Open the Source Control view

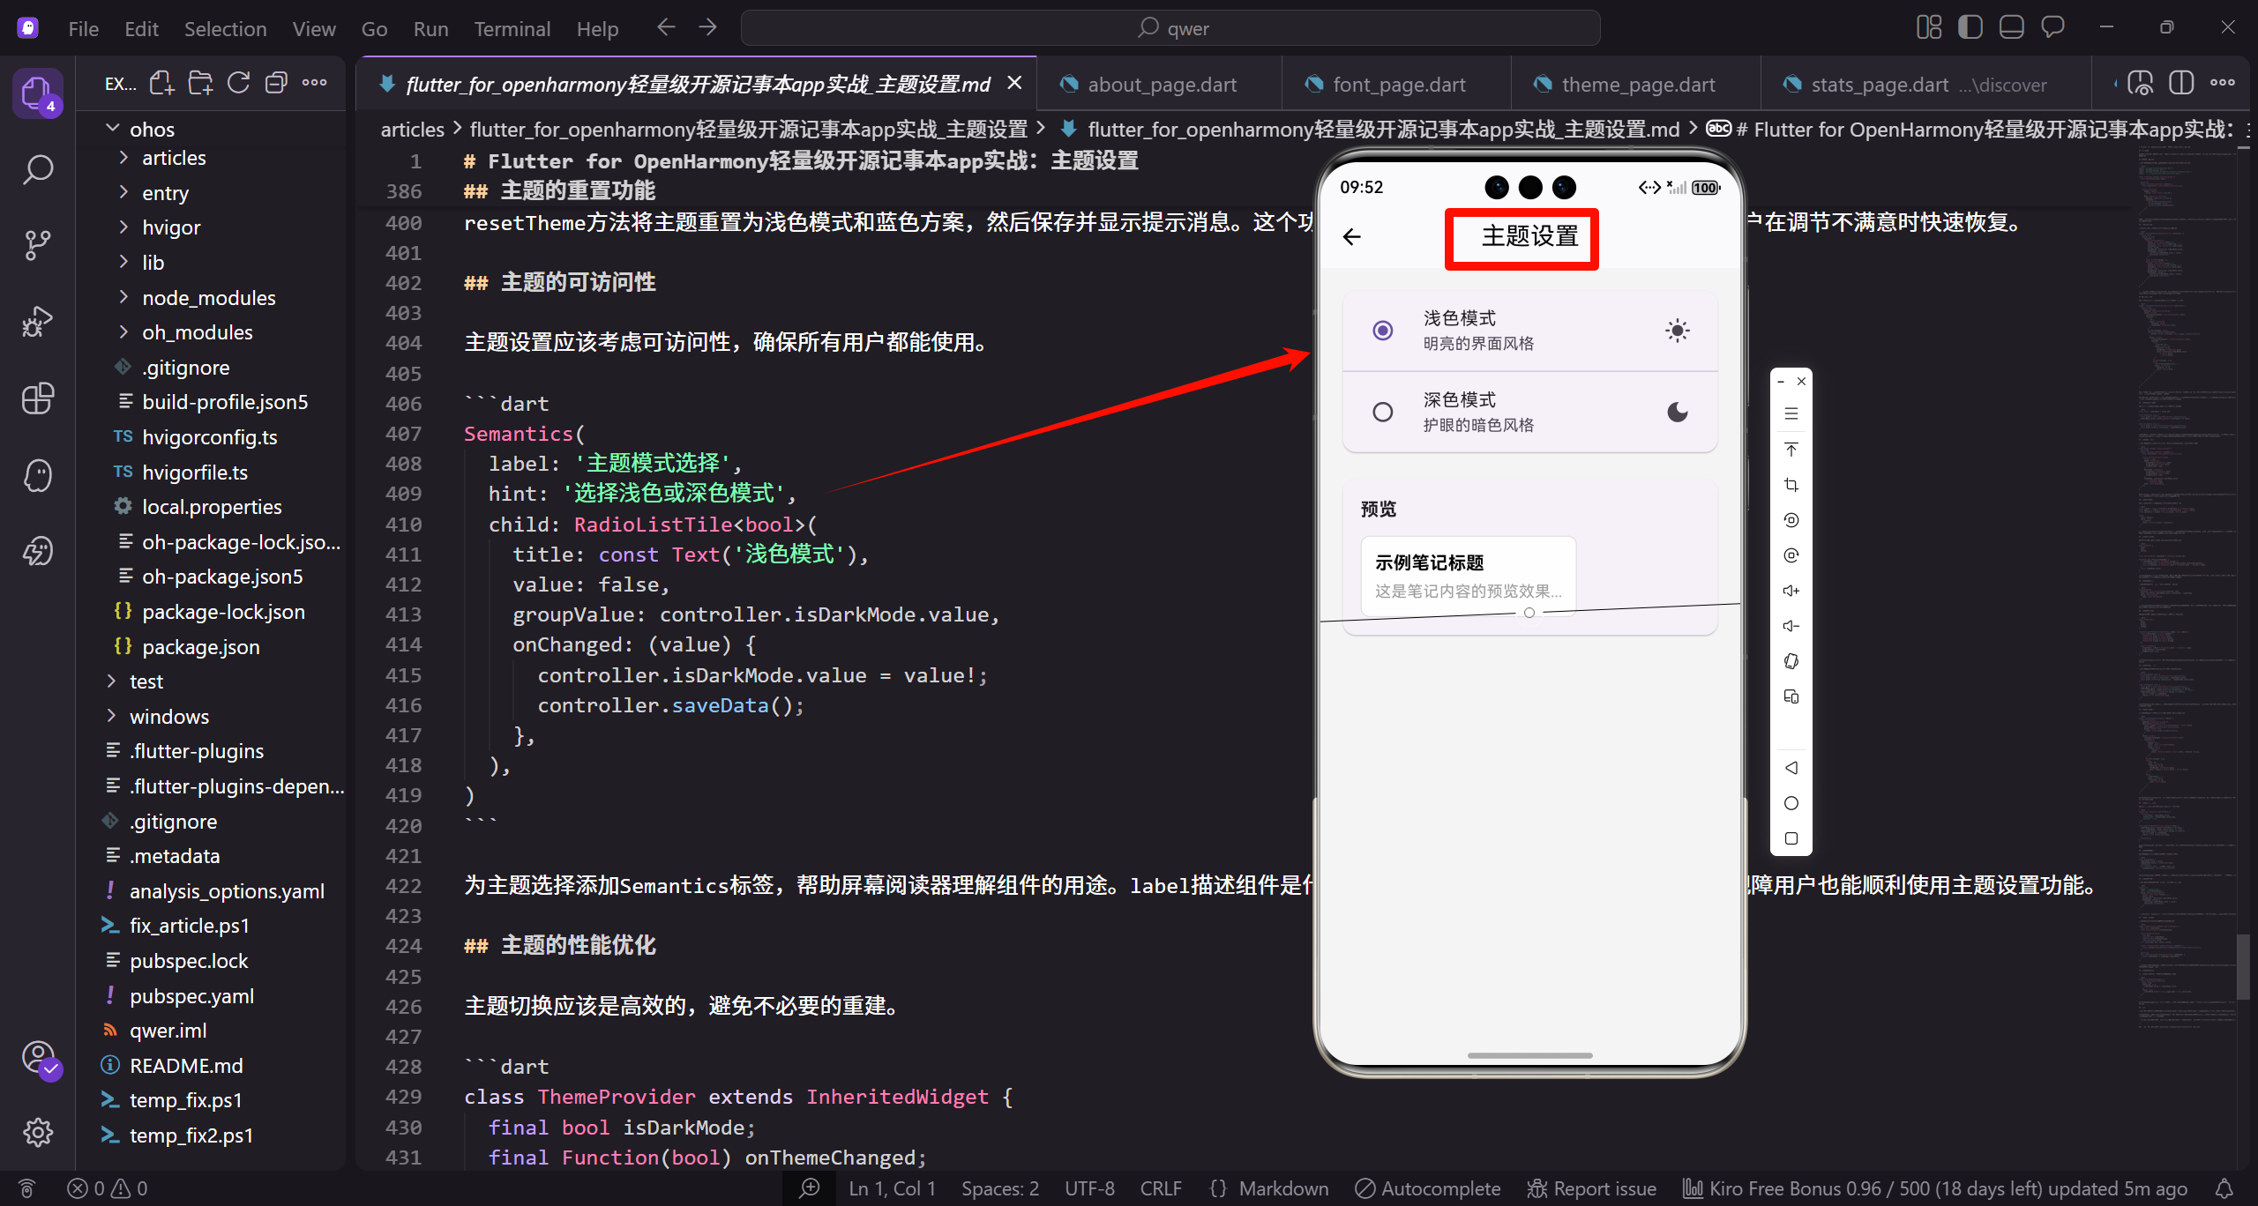[37, 244]
